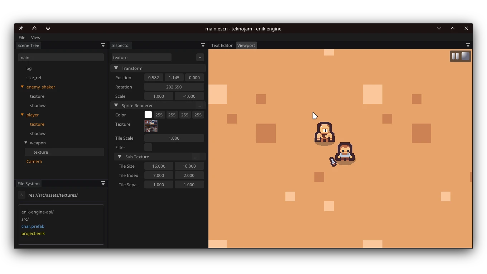487x274 pixels.
Task: Click the shading sphere icon in viewport
Action: tap(465, 56)
